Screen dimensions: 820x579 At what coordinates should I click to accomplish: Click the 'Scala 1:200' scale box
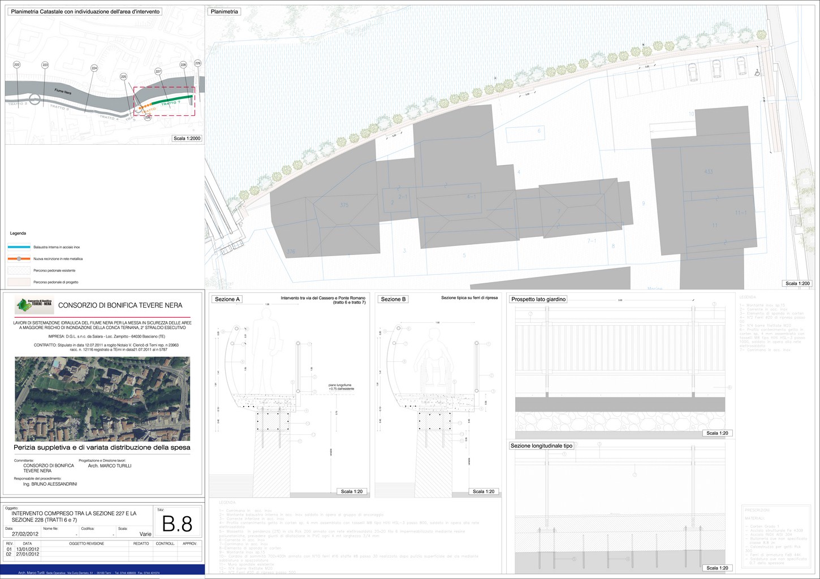[x=797, y=283]
